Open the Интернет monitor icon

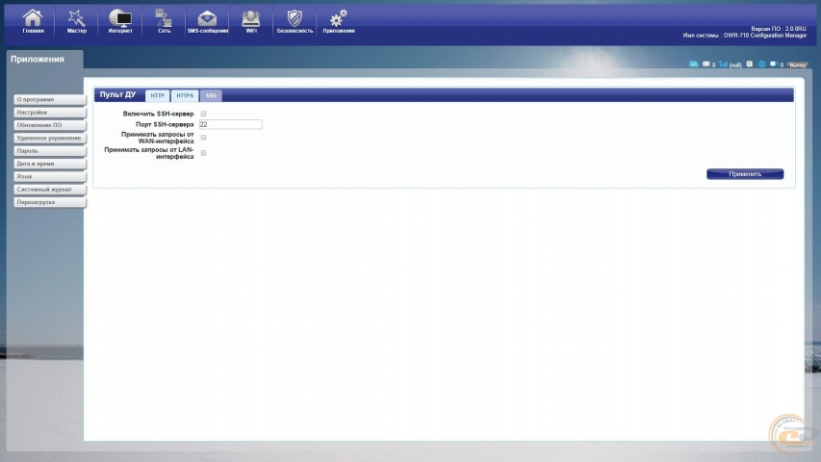click(120, 21)
